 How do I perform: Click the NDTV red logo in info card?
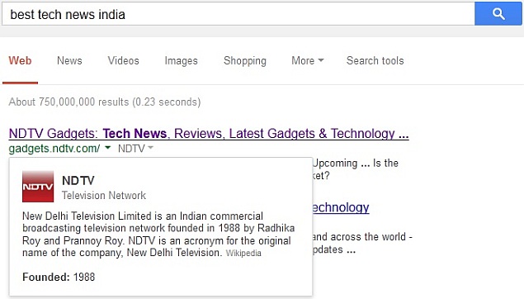[x=38, y=187]
